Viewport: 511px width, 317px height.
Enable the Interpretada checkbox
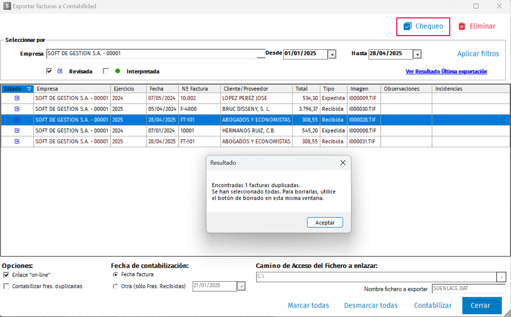coord(105,71)
